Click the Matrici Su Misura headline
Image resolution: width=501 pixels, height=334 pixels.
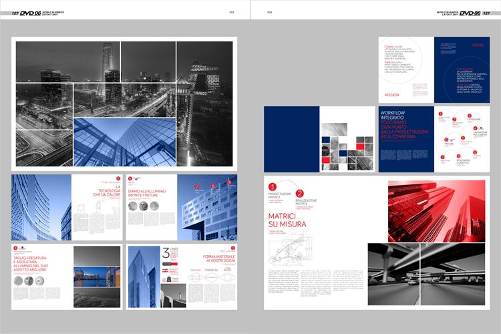tap(287, 220)
